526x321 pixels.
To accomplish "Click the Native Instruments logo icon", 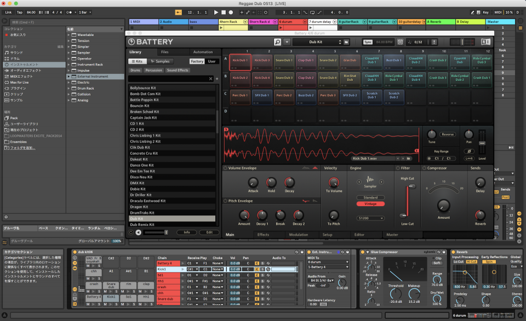I will (x=485, y=42).
